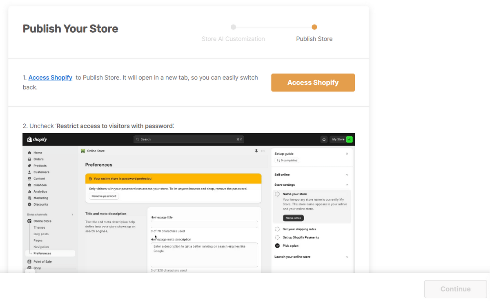The image size is (490, 303).
Task: Open Pages under Online Store
Action: [38, 241]
